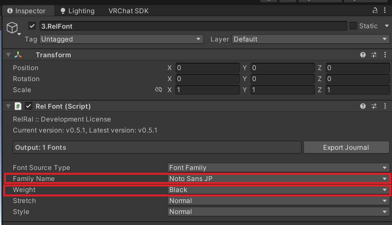Disable the Rel Font script component checkbox
The width and height of the screenshot is (392, 225).
pos(28,106)
